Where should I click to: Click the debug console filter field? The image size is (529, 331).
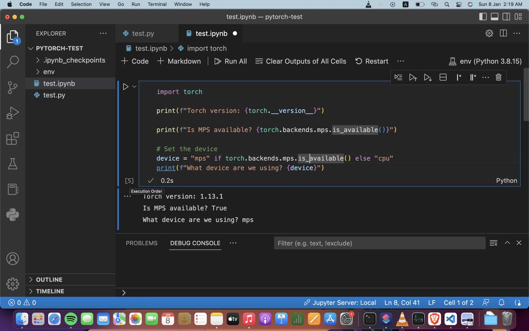pos(379,243)
